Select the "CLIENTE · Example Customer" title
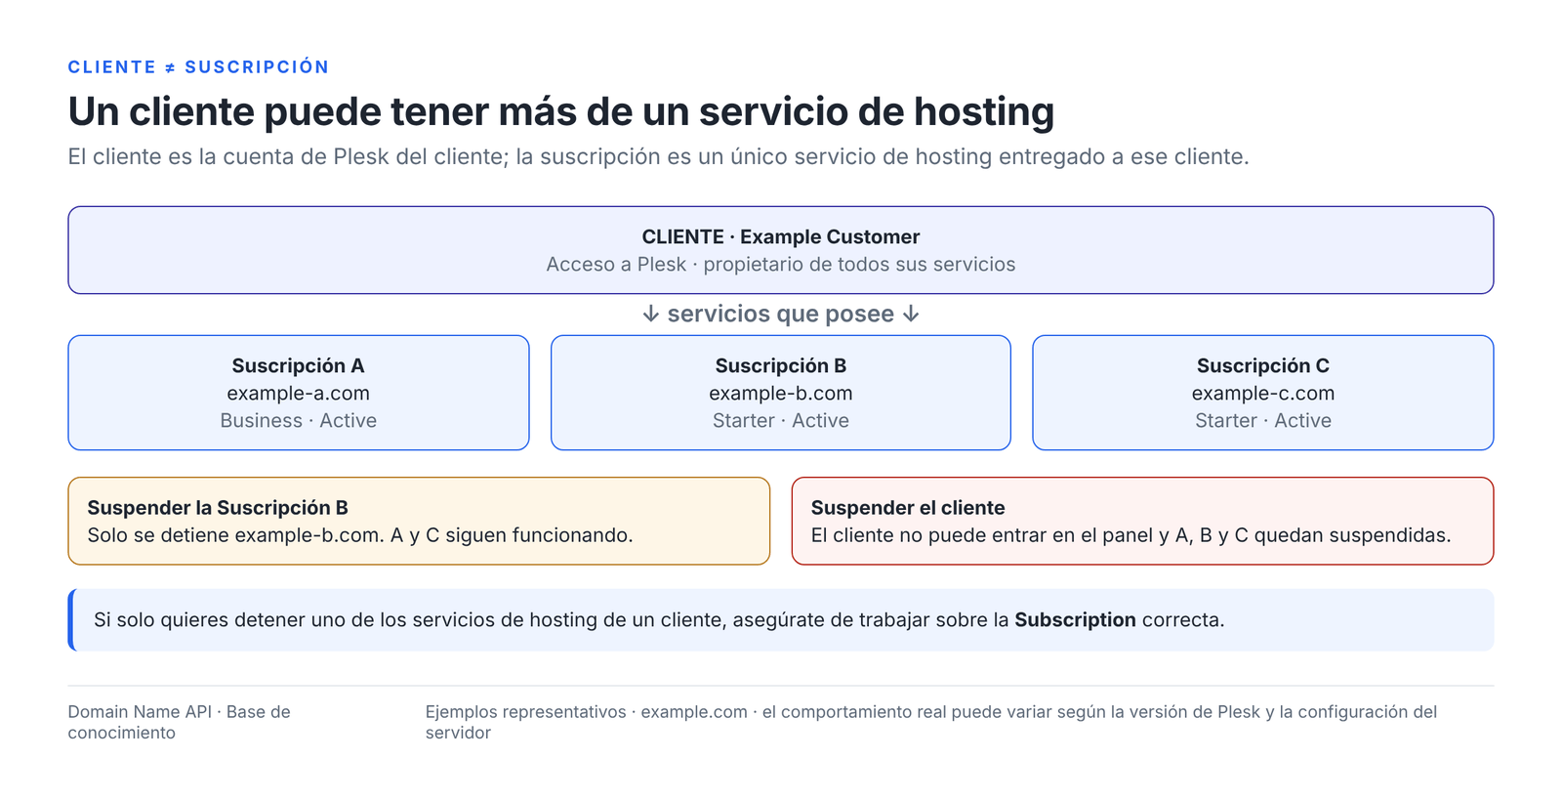 [x=781, y=236]
